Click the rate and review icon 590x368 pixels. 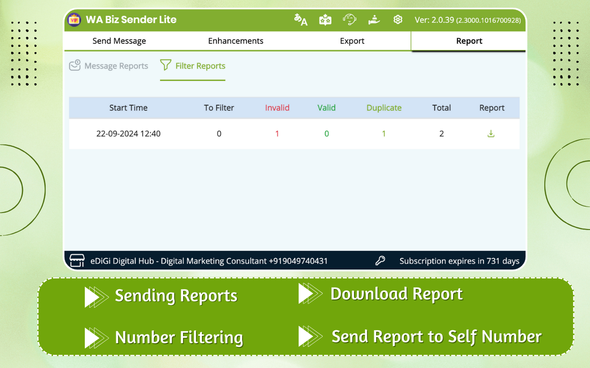click(325, 19)
